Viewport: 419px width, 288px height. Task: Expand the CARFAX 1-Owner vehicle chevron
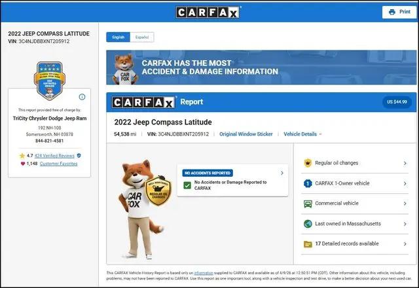pos(405,183)
